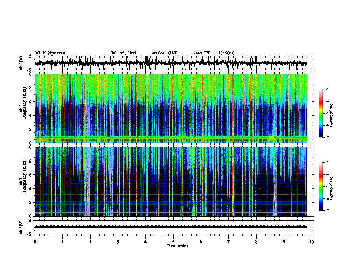Click the ch.3(V) axis label
351x271 pixels.
pos(21,227)
